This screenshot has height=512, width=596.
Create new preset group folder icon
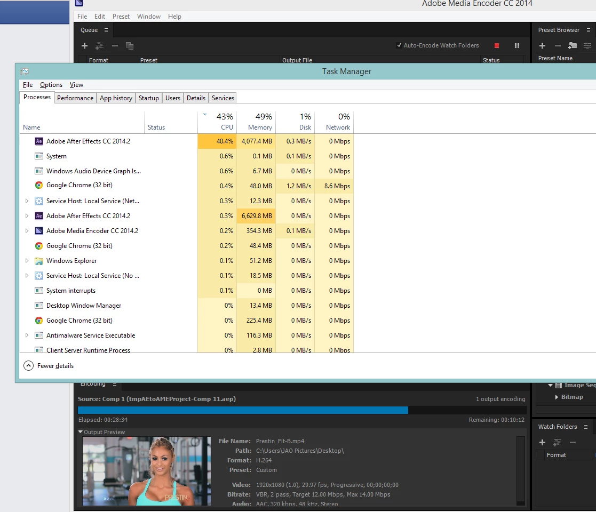click(x=573, y=45)
